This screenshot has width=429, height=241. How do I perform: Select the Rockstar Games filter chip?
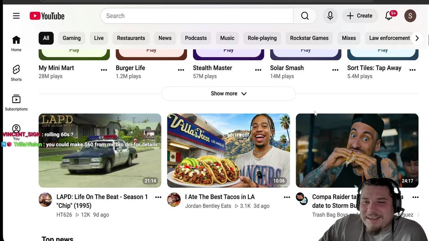point(309,38)
